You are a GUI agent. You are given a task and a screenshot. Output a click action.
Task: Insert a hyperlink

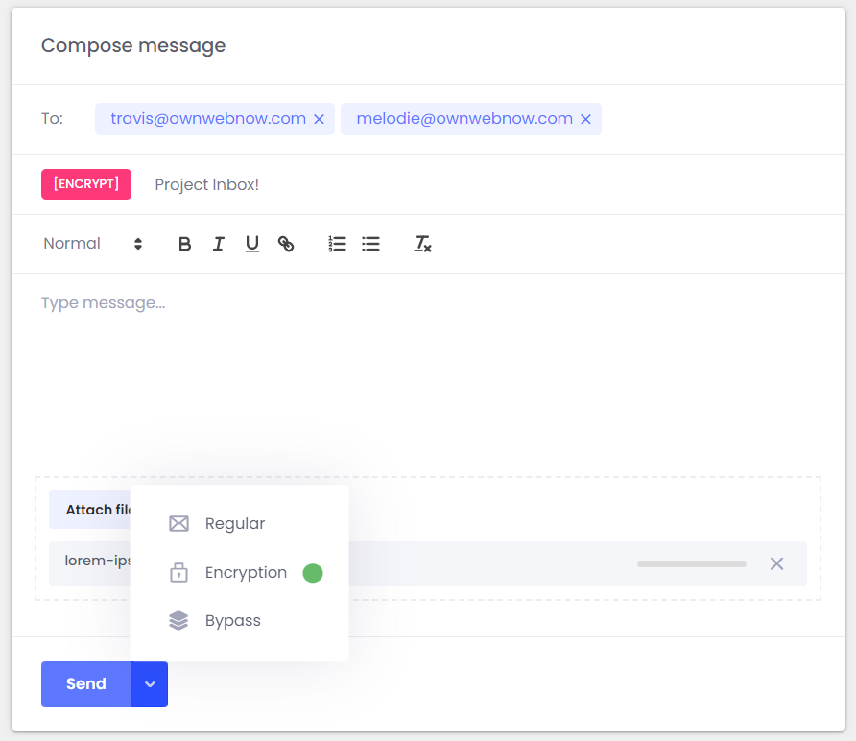pos(286,244)
